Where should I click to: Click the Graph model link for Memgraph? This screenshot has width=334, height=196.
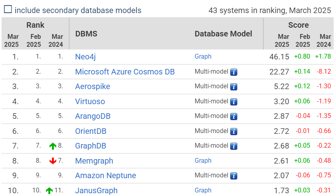[x=203, y=161]
